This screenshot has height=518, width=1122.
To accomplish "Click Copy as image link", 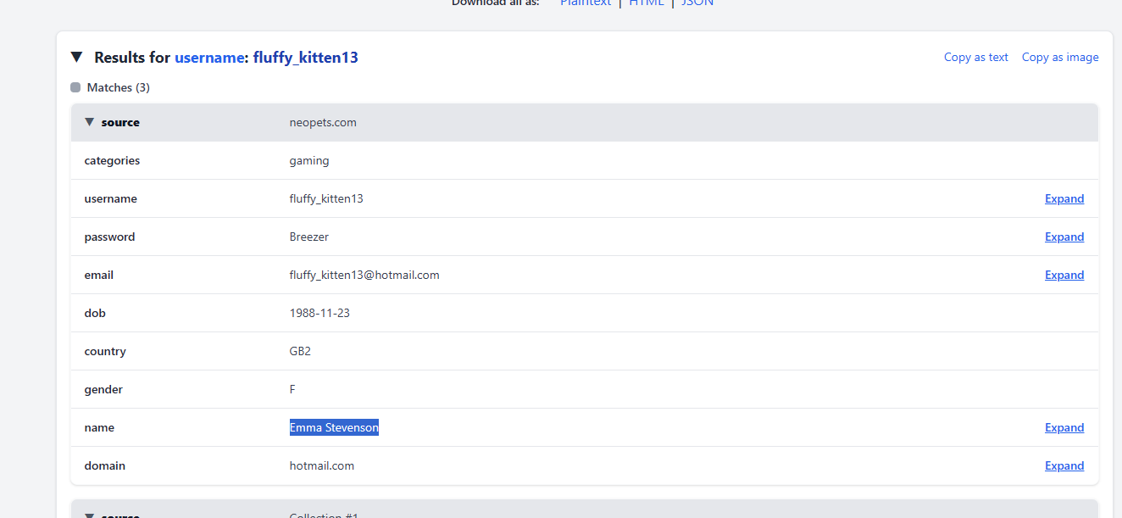I will point(1059,58).
